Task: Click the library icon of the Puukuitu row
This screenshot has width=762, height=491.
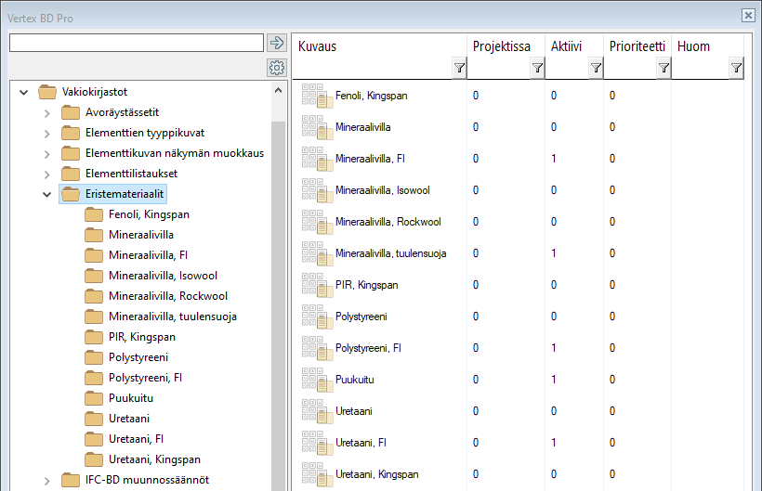Action: click(x=317, y=380)
